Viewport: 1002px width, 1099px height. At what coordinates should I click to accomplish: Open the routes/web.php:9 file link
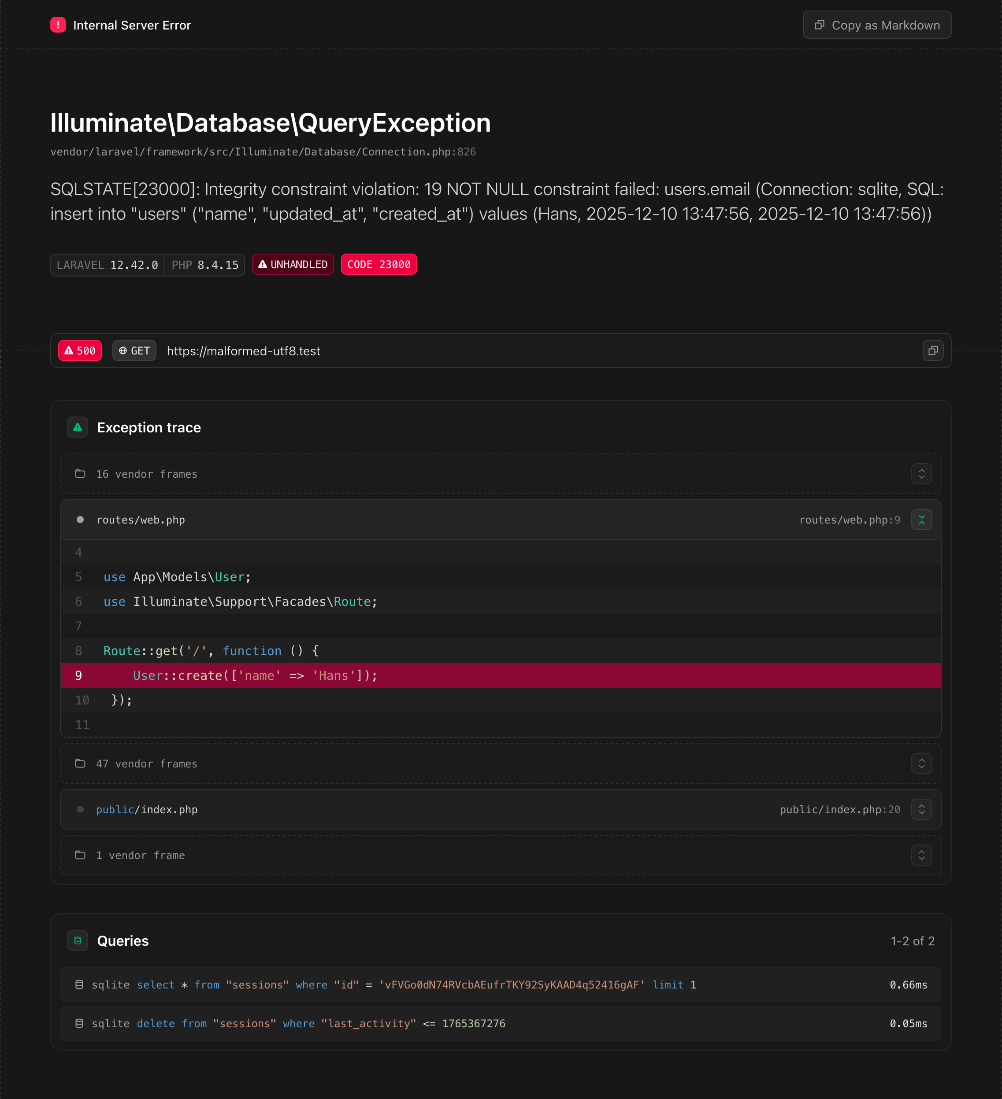click(x=849, y=520)
